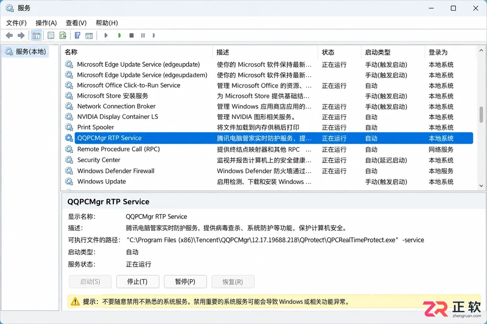
Task: Click the 停止(T) button
Action: [138, 282]
